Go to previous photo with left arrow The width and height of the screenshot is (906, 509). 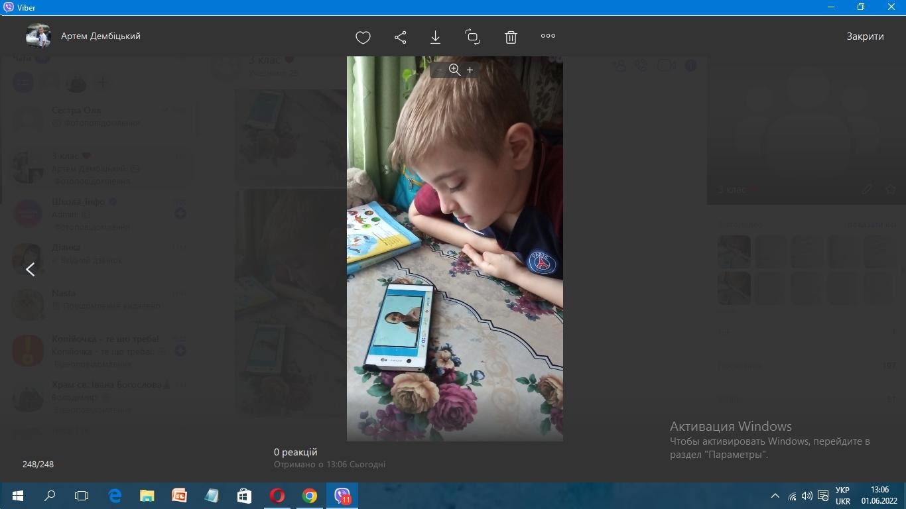pyautogui.click(x=30, y=269)
